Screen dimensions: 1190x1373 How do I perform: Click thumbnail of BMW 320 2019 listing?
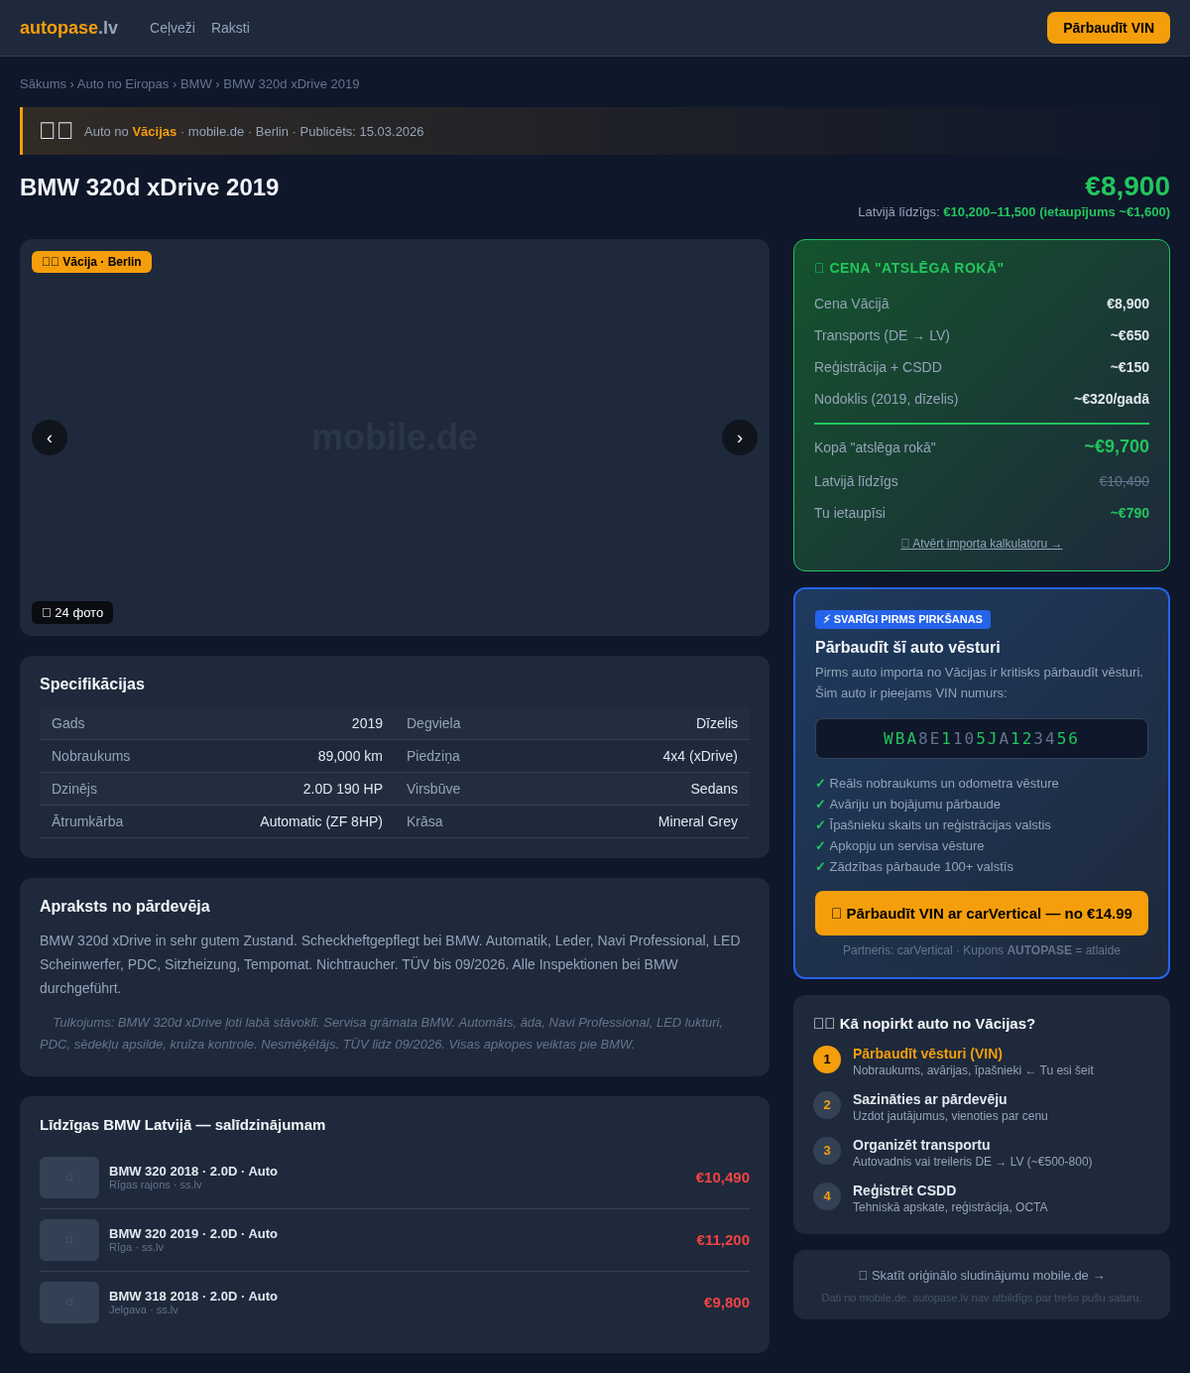click(x=69, y=1240)
